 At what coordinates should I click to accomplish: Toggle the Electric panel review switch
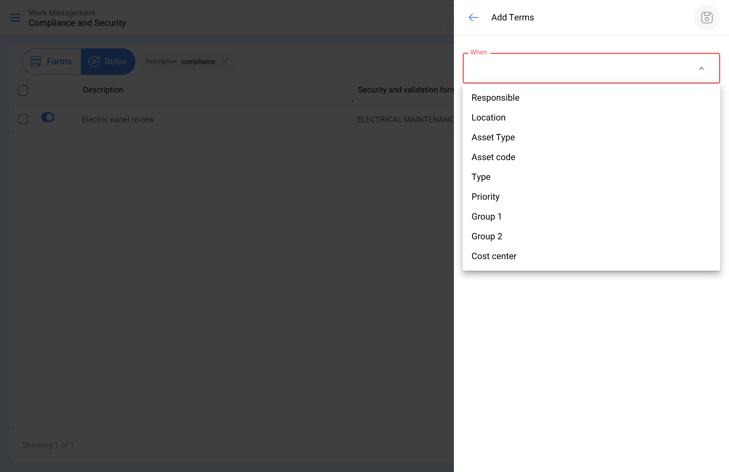point(48,117)
